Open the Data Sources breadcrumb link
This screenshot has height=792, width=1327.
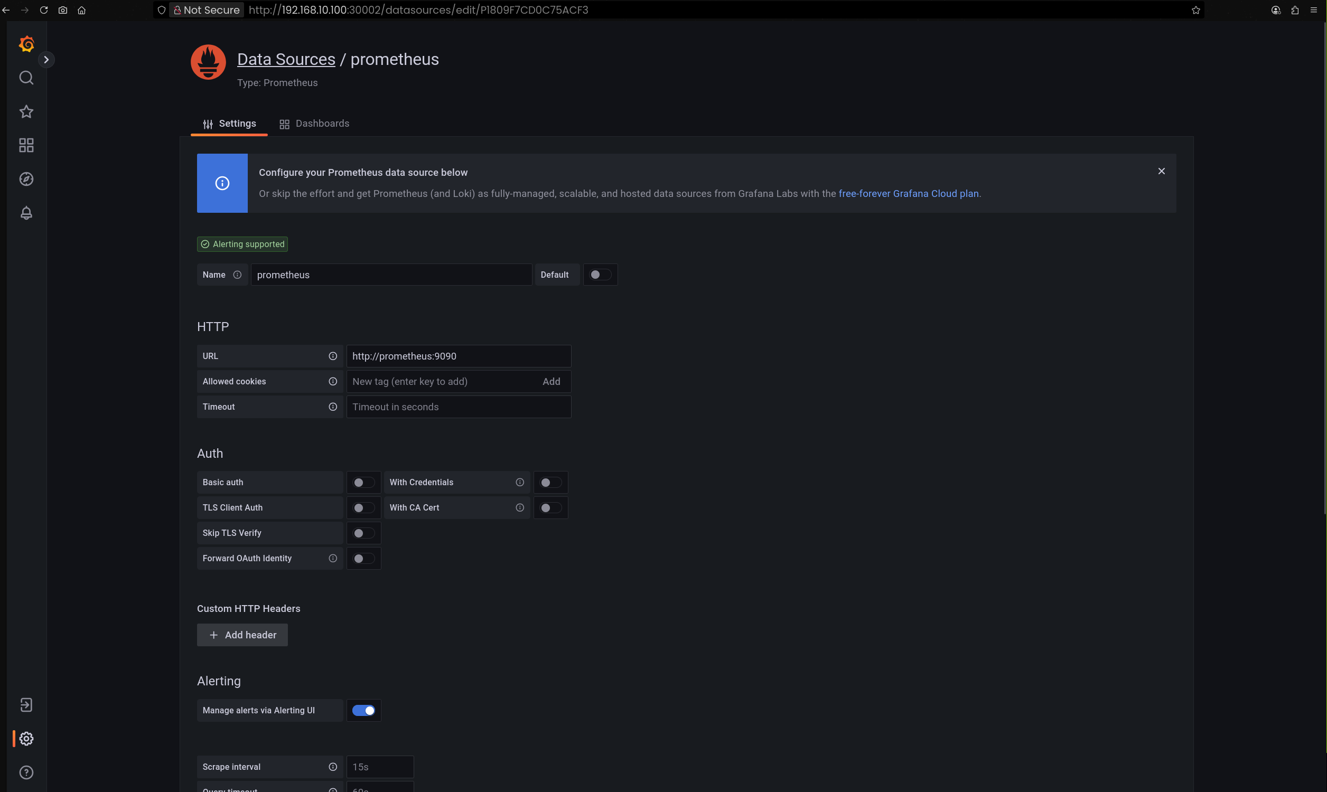286,59
